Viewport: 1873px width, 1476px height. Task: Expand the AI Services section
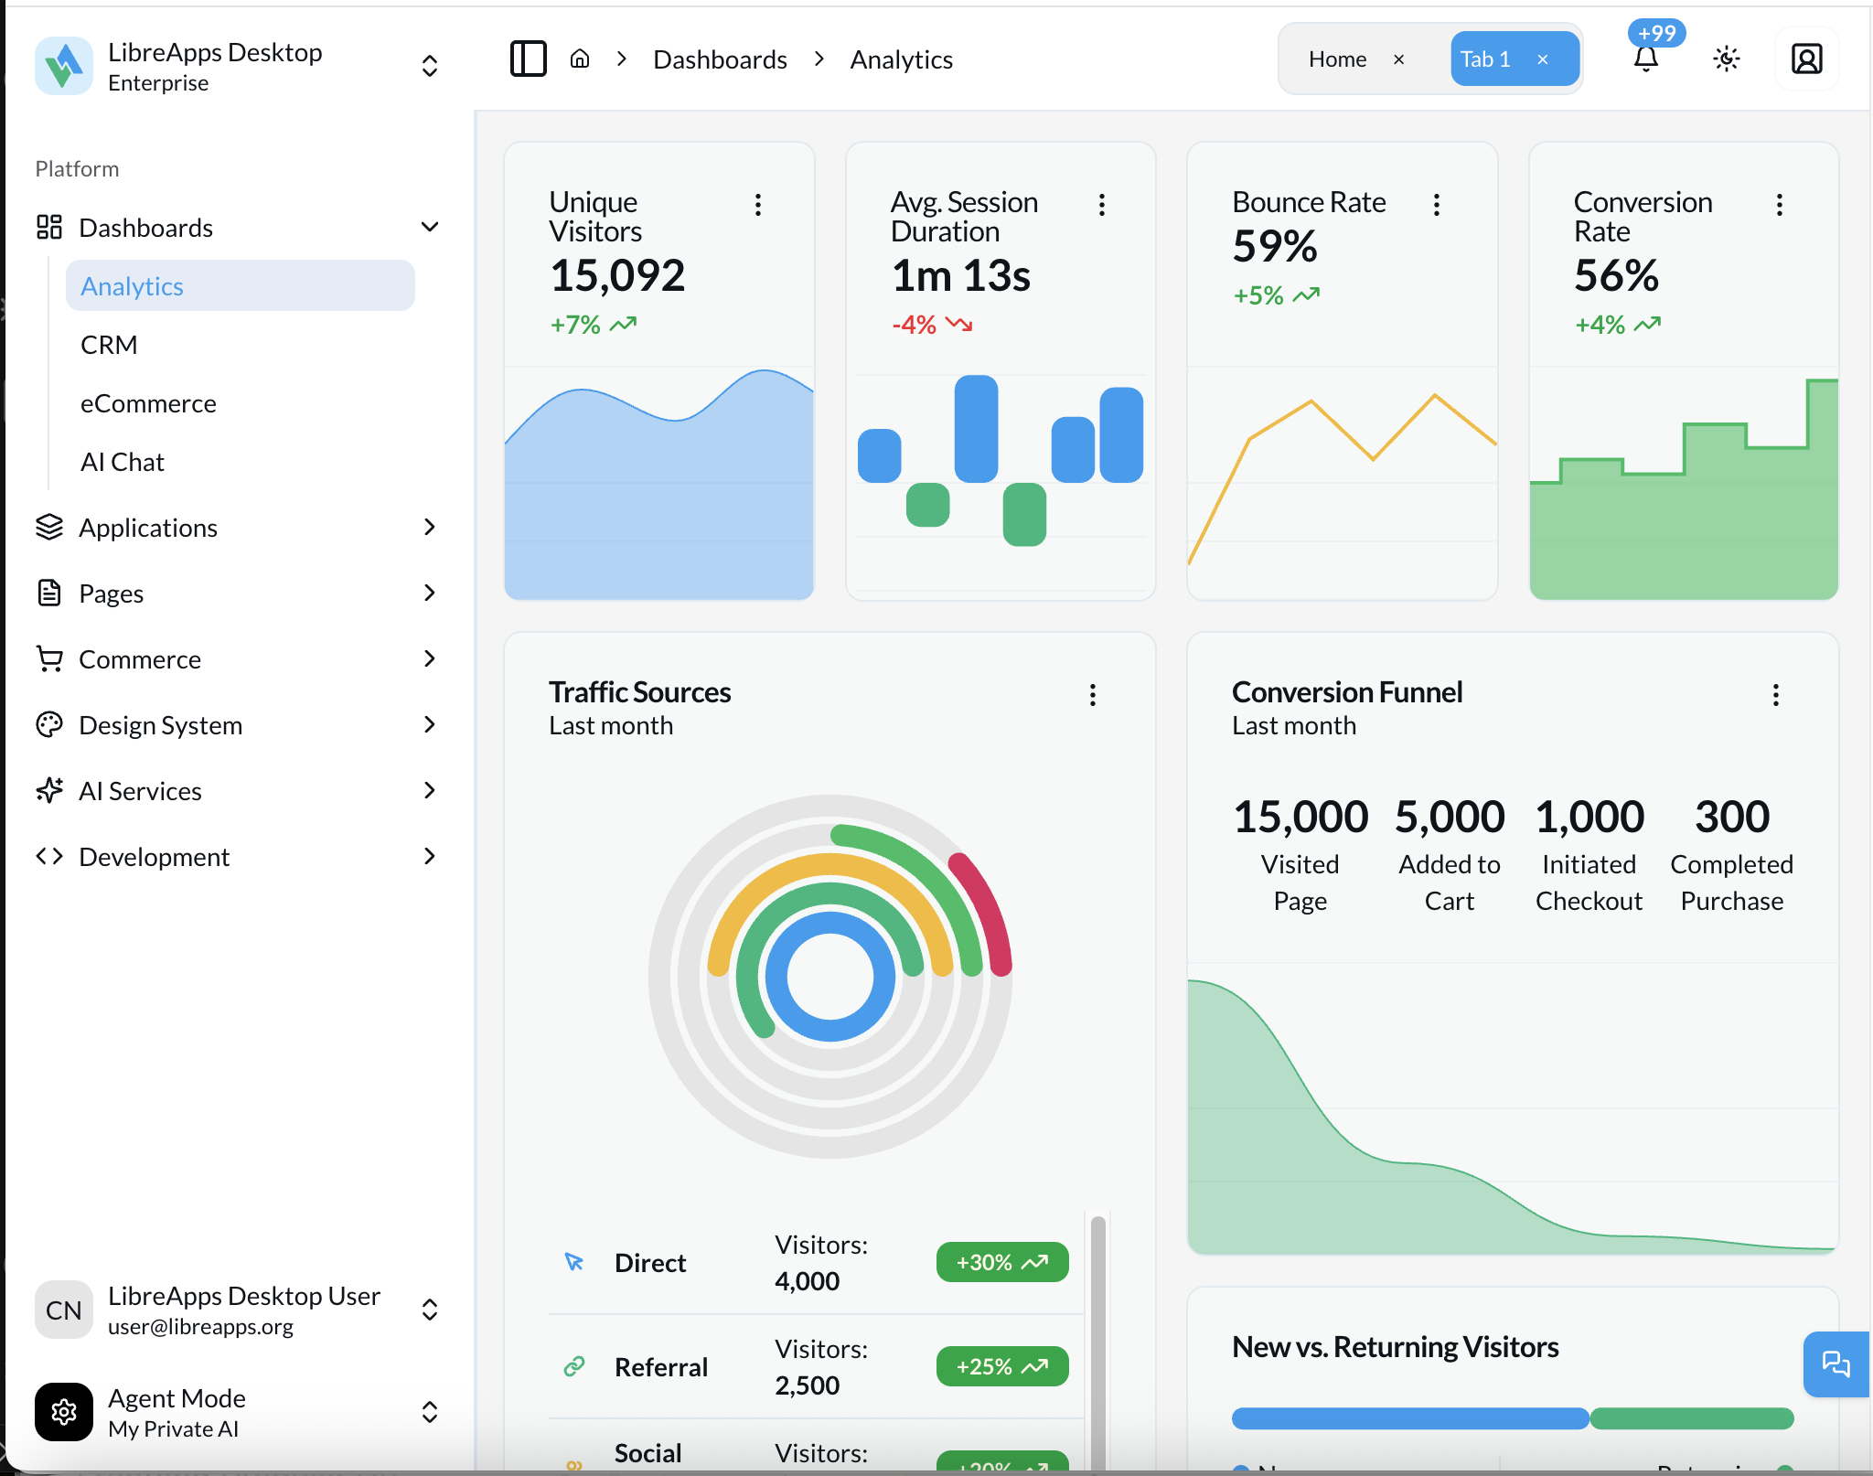(429, 790)
